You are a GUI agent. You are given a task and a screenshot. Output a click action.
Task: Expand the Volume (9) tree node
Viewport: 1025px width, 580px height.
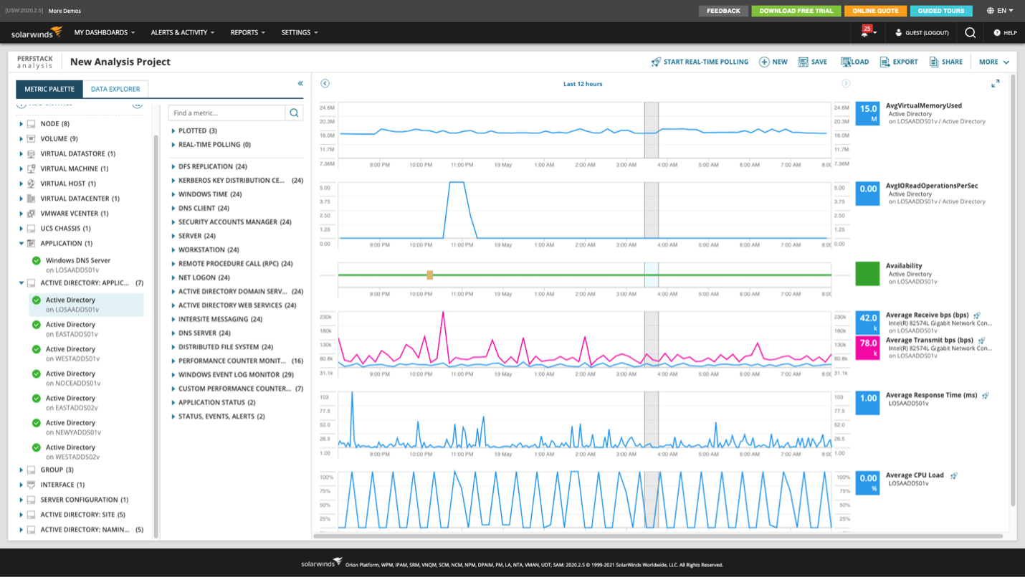pos(21,139)
